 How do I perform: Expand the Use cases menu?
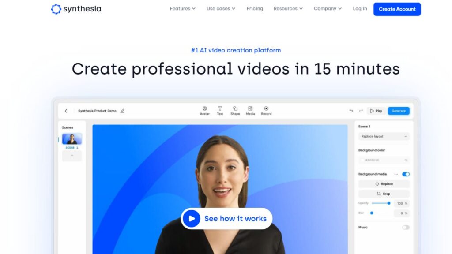pos(221,9)
